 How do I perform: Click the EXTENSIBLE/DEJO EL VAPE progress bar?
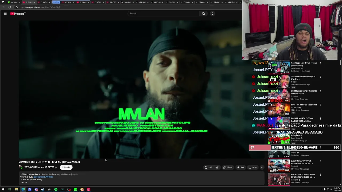tap(295, 147)
